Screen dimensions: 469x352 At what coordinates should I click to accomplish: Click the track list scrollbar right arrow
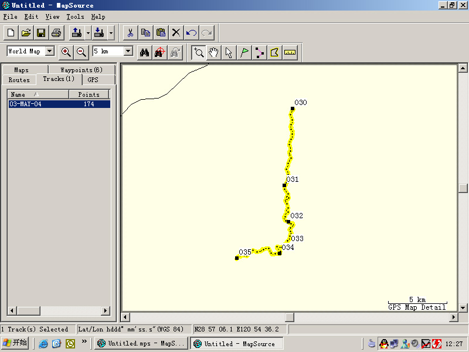tap(106, 311)
